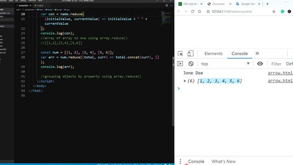Split the VS Code editor with the split icon
The image size is (293, 165).
click(x=167, y=5)
